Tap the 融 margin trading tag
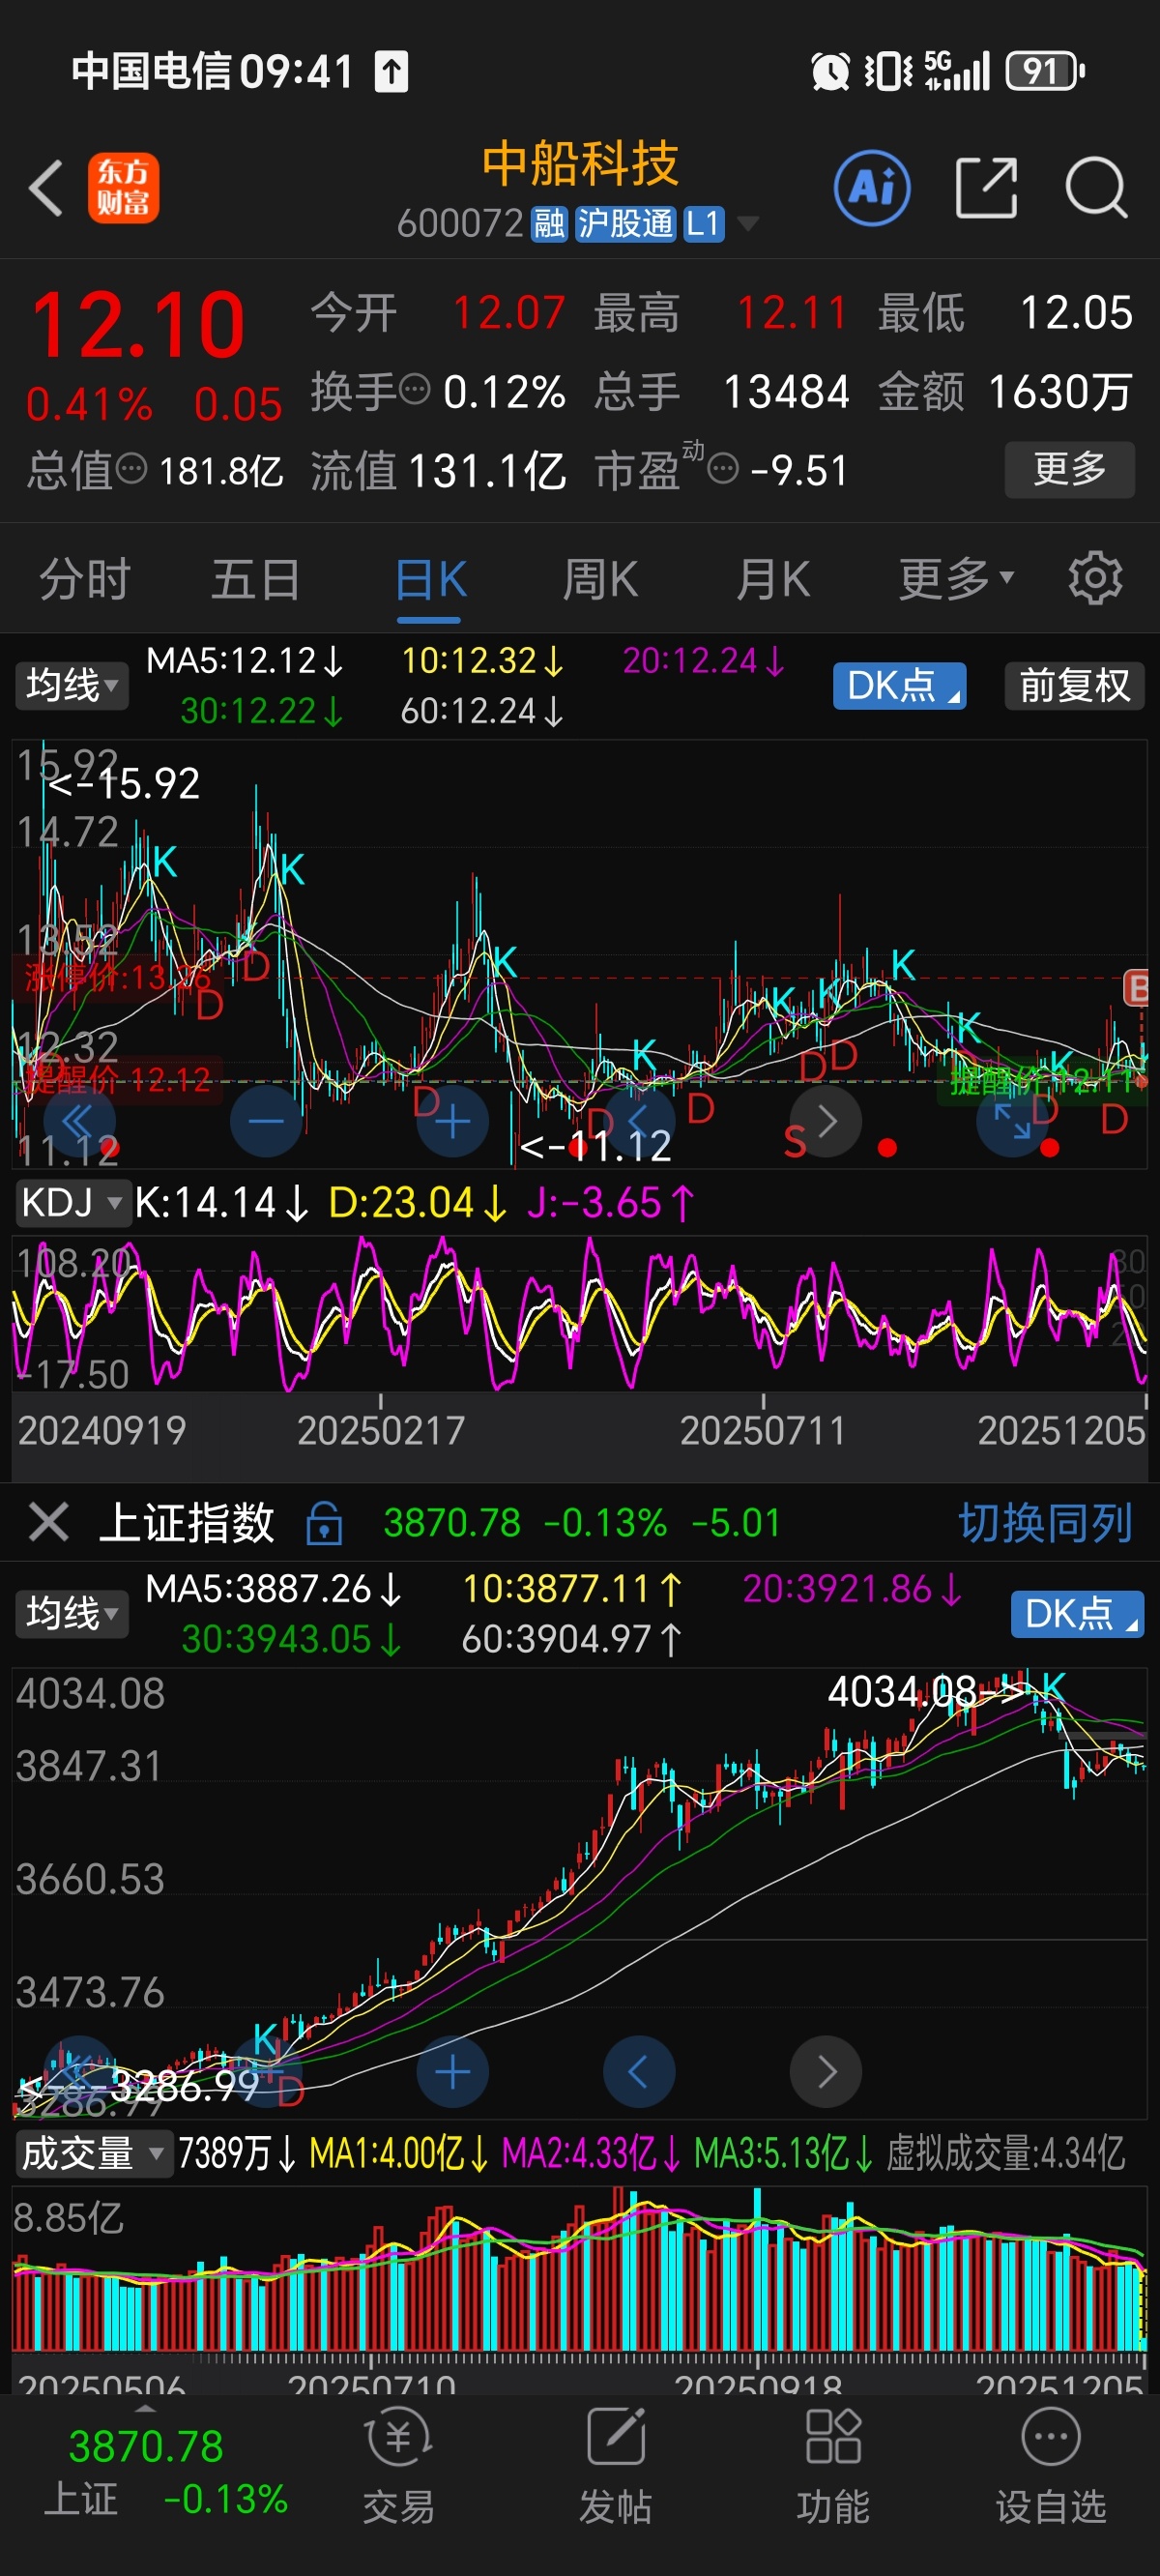This screenshot has width=1160, height=2576. click(x=549, y=224)
